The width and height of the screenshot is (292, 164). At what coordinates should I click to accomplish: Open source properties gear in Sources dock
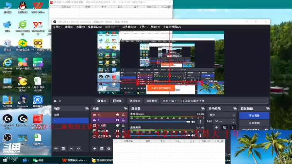109,149
